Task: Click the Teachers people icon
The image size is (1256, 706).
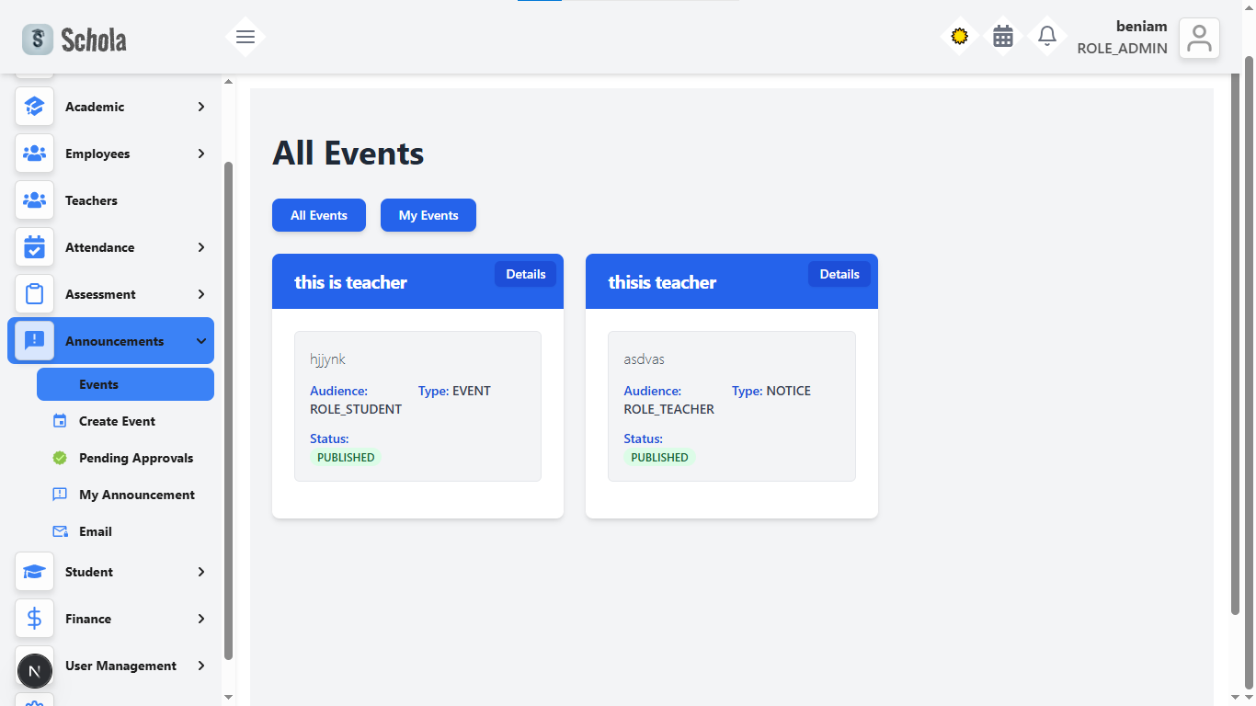Action: (34, 199)
